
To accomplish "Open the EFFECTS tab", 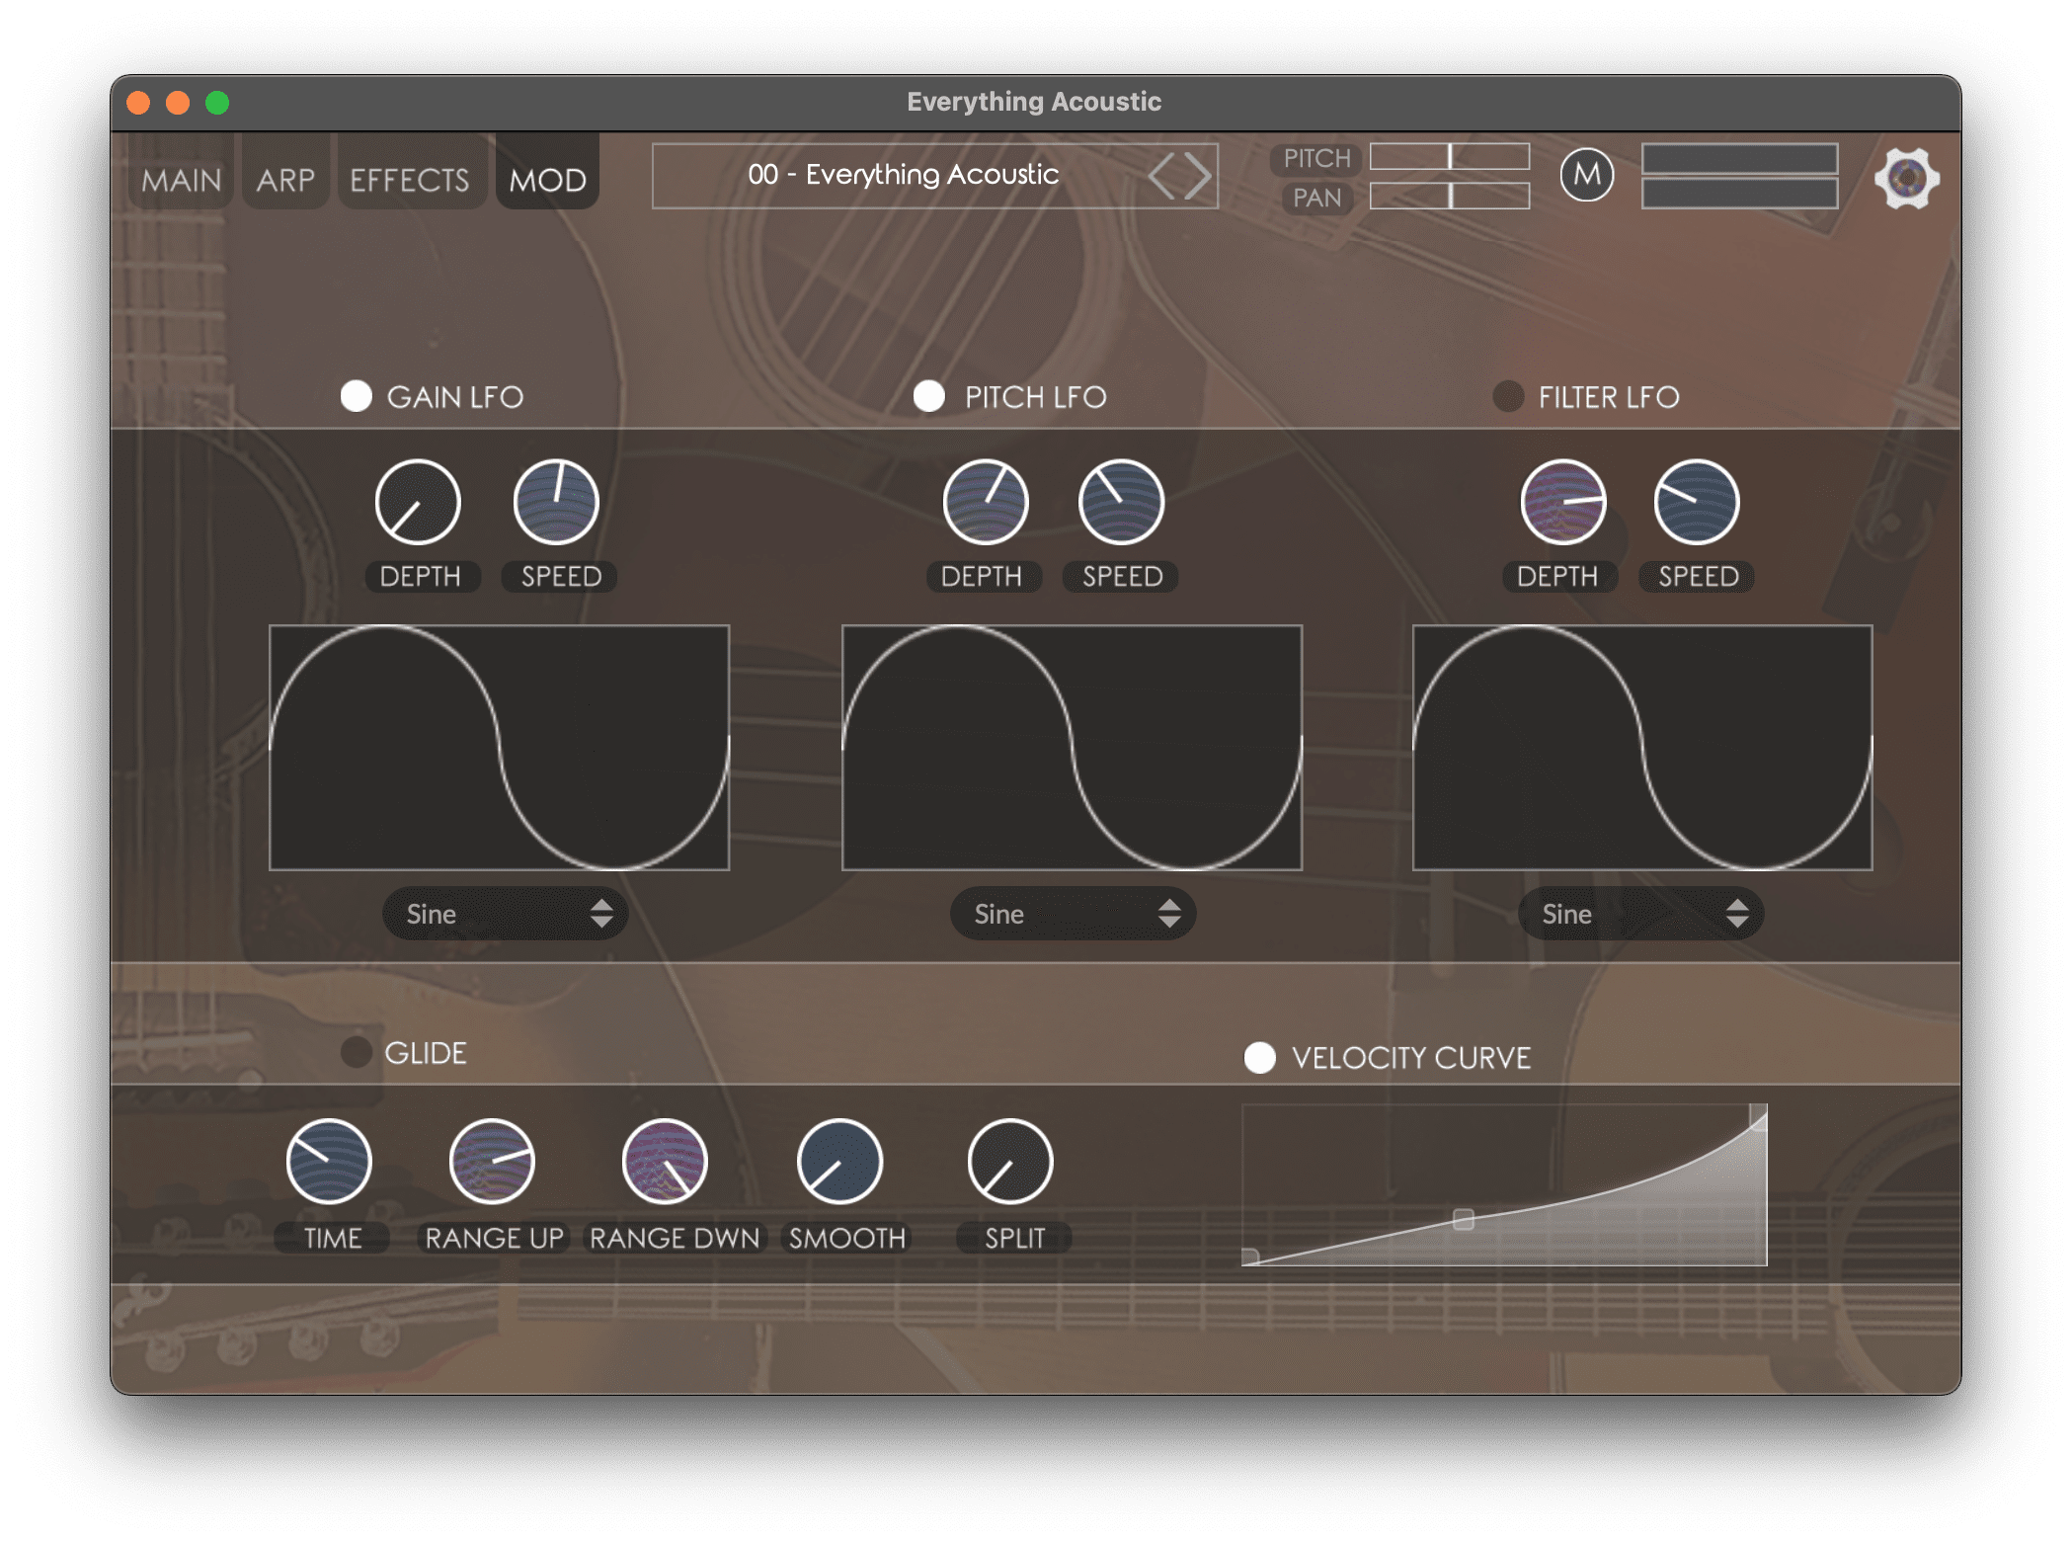I will coord(410,178).
